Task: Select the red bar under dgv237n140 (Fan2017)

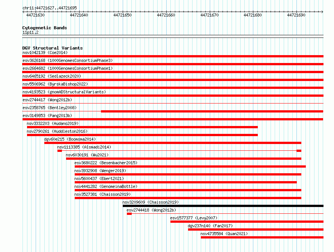Action: [x=256, y=229]
